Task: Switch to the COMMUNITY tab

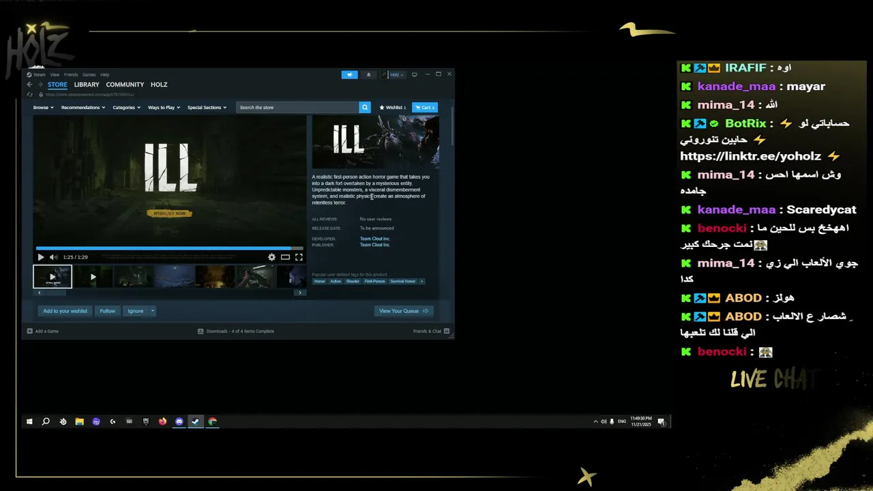Action: (125, 85)
